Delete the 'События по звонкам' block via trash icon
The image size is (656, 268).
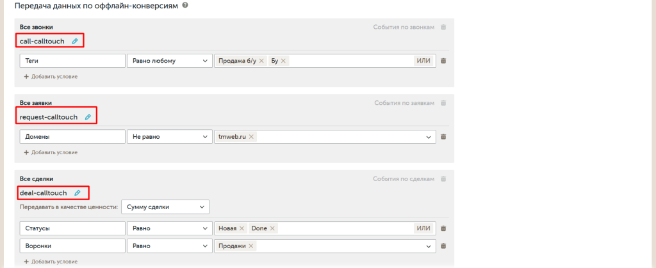click(x=443, y=28)
